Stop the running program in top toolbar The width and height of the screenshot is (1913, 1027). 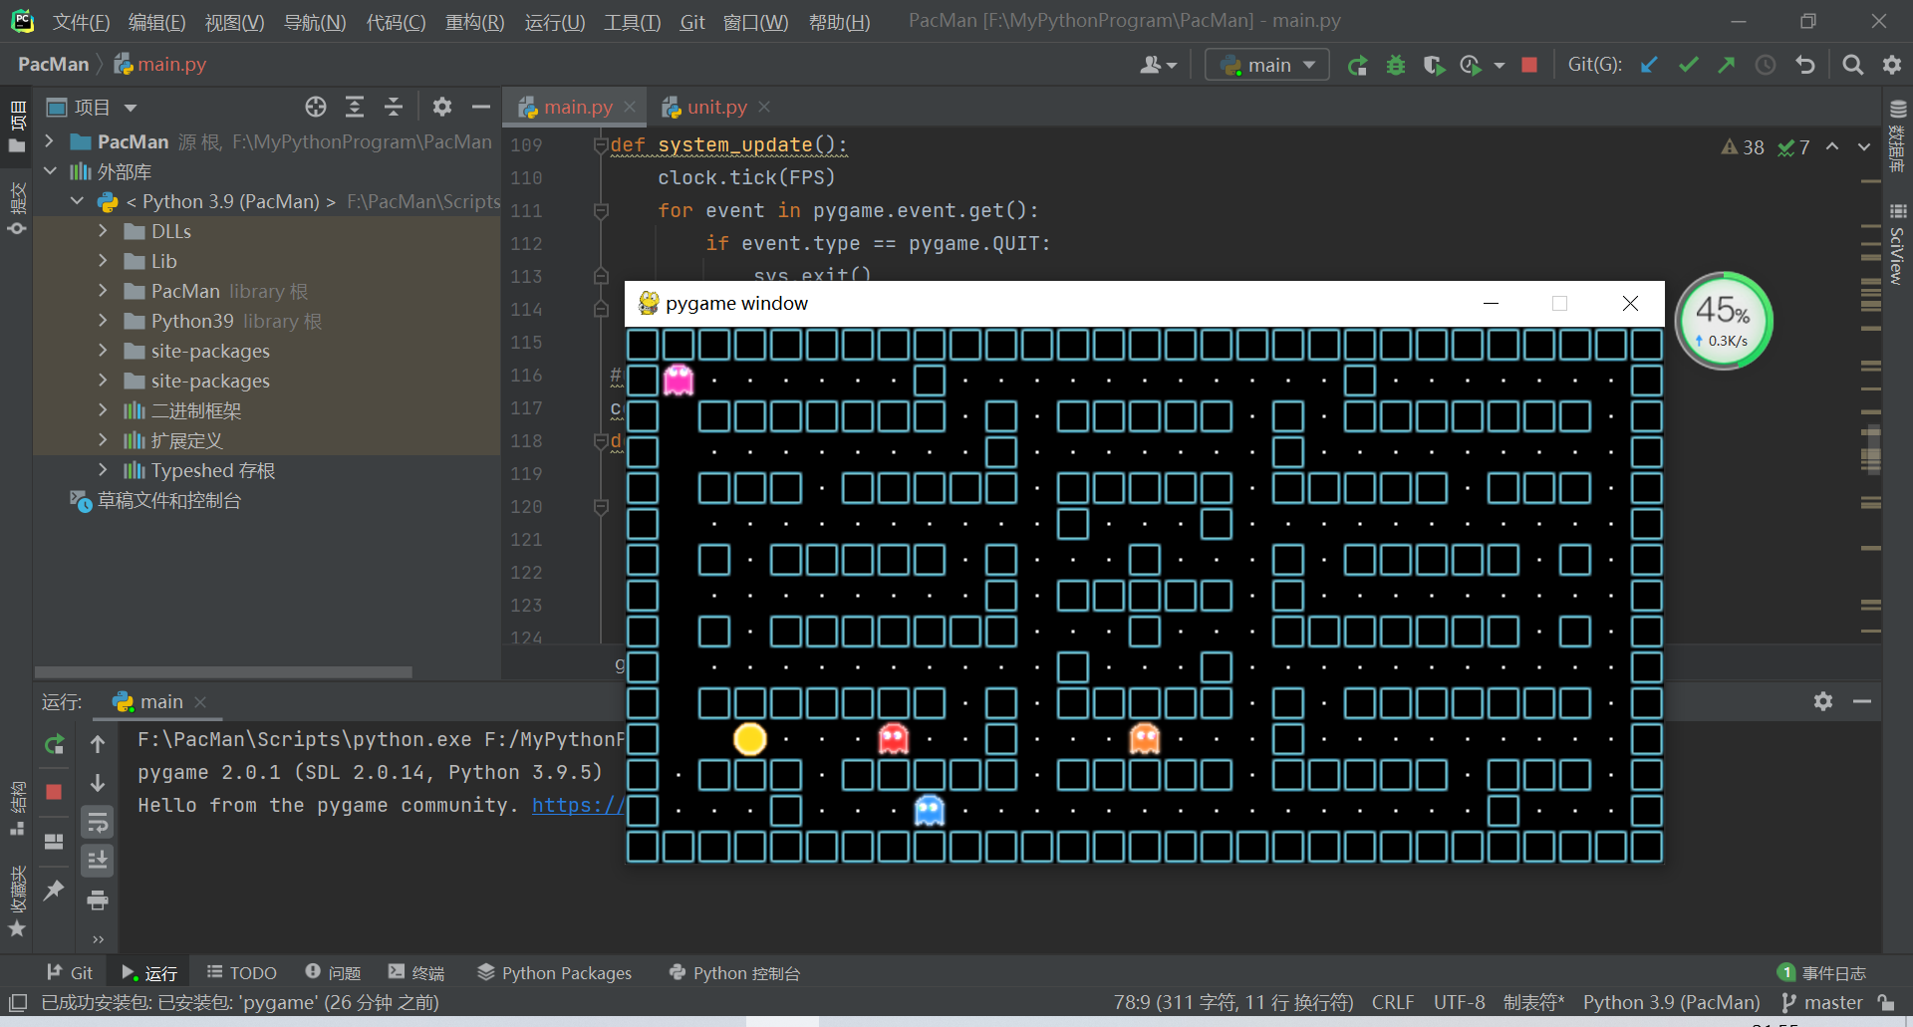[1529, 66]
